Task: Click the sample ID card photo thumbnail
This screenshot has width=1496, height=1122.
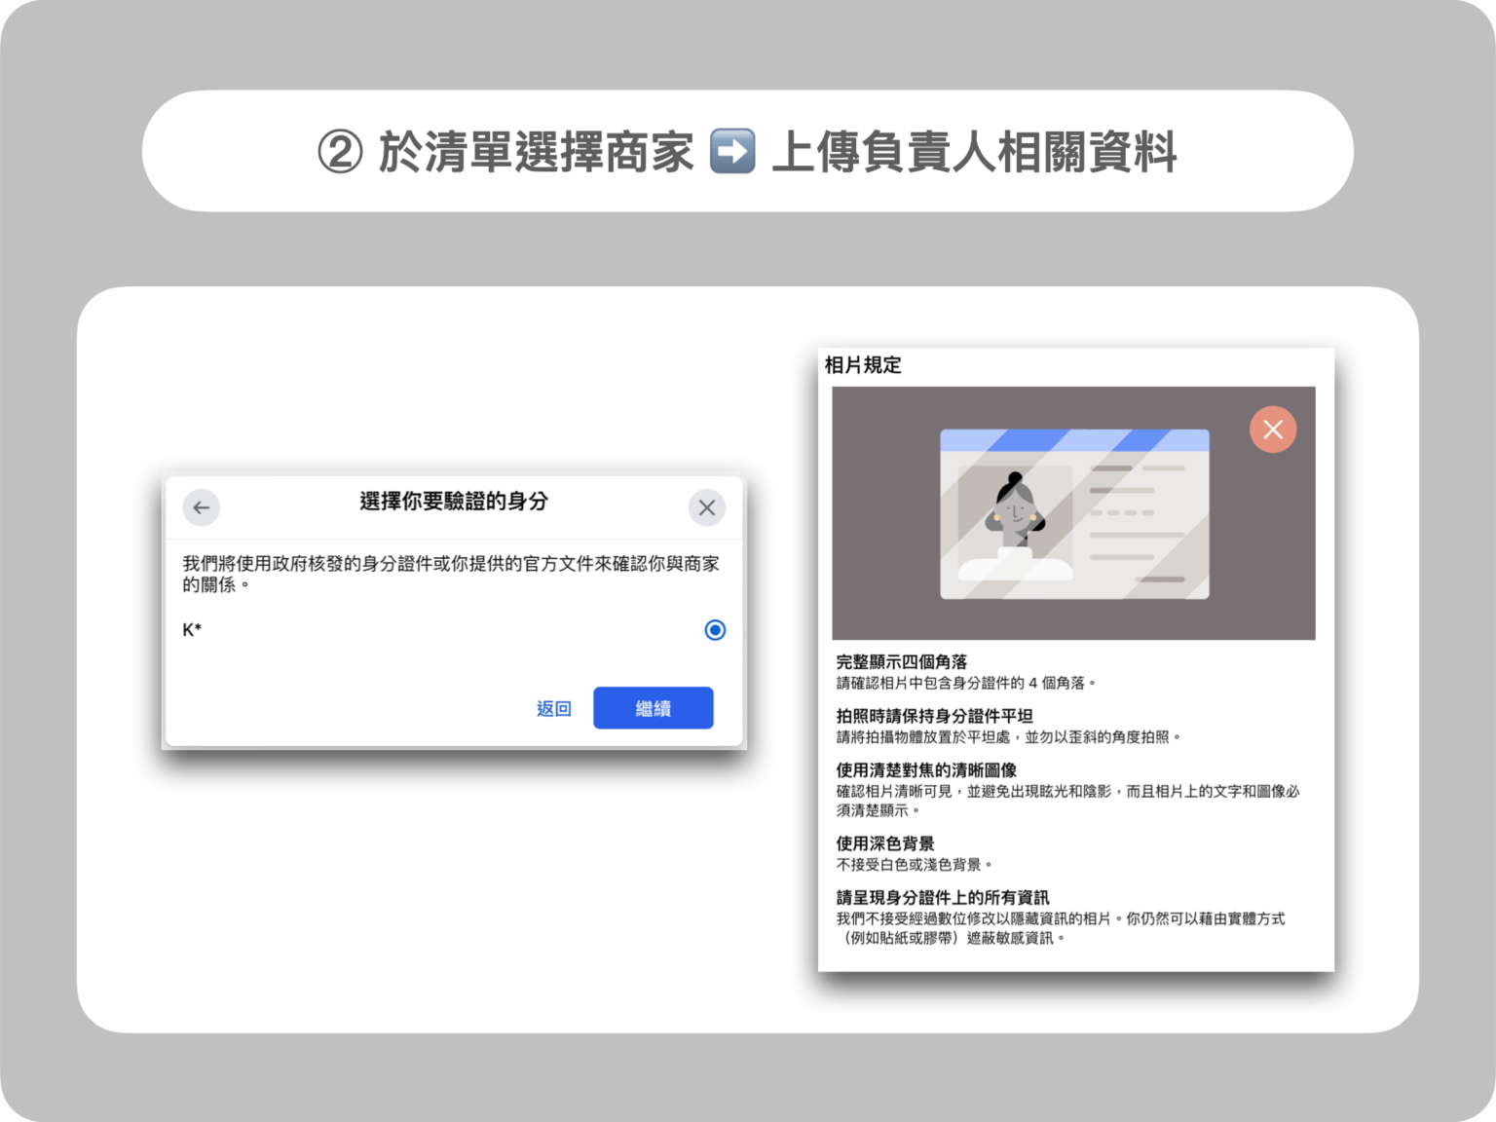Action: 1073,513
